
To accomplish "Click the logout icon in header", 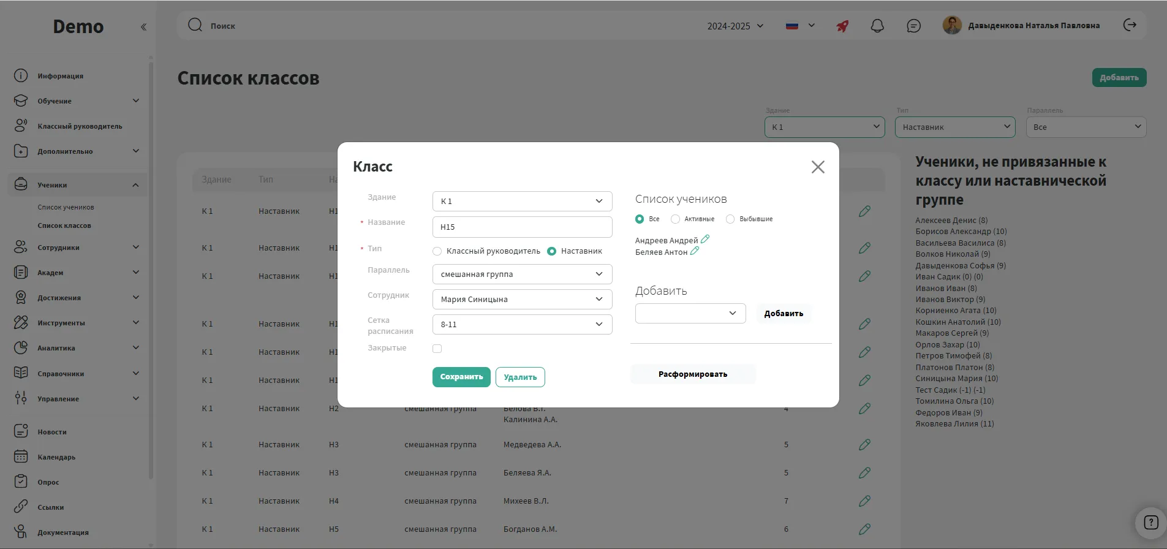I will [1130, 25].
